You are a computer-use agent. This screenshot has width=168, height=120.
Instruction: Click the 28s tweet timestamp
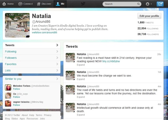tap(159, 54)
